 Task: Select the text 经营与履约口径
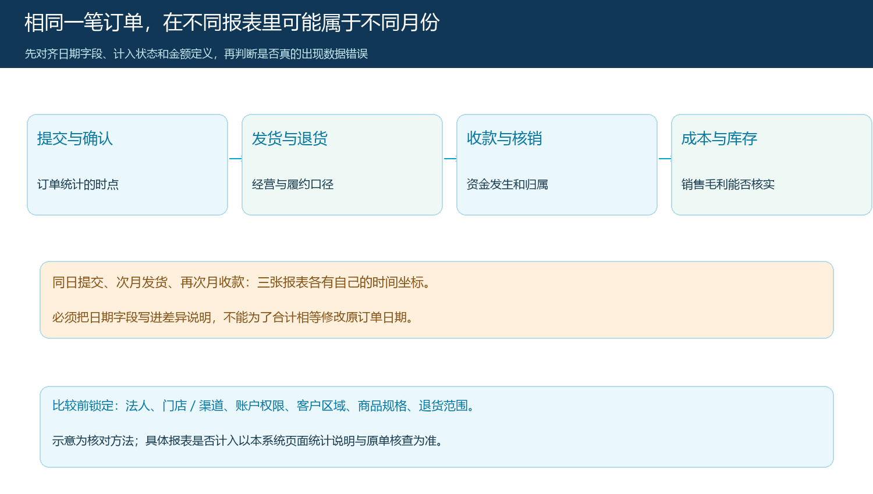click(x=293, y=184)
